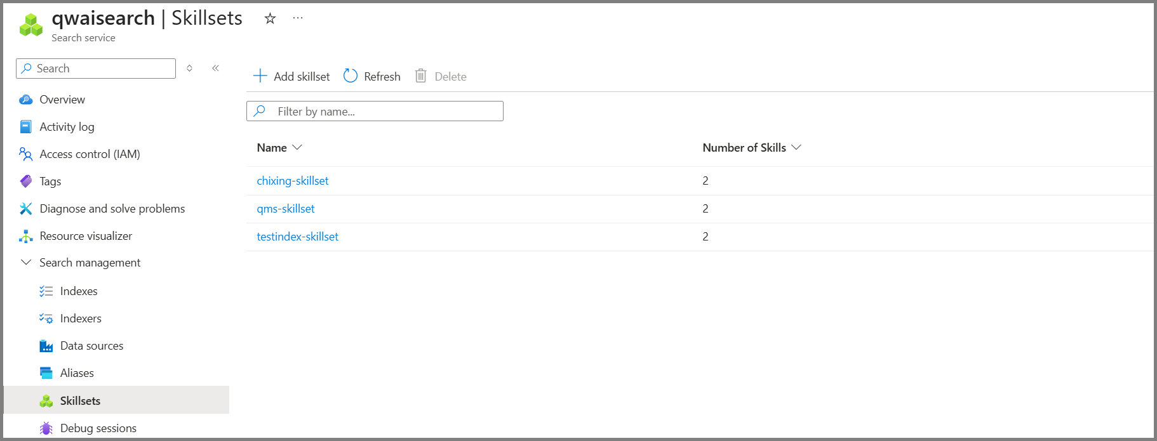Click the Debug sessions bug icon
The height and width of the screenshot is (441, 1157).
46,428
